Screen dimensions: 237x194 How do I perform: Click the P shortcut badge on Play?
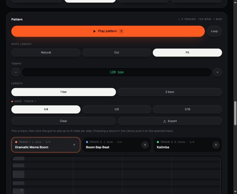click(121, 31)
